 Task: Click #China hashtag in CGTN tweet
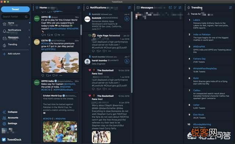tap(45, 43)
